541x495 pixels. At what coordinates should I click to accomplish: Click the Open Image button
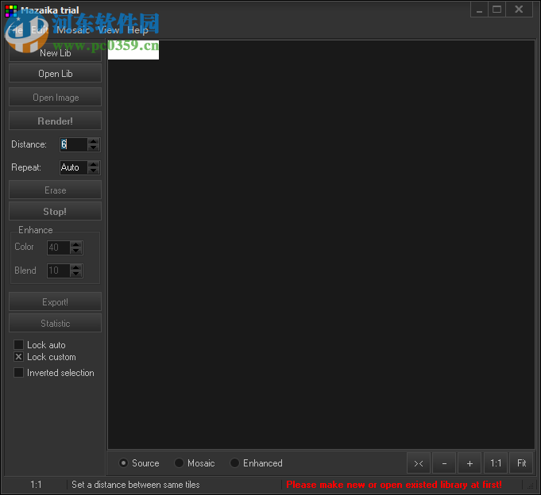coord(55,97)
